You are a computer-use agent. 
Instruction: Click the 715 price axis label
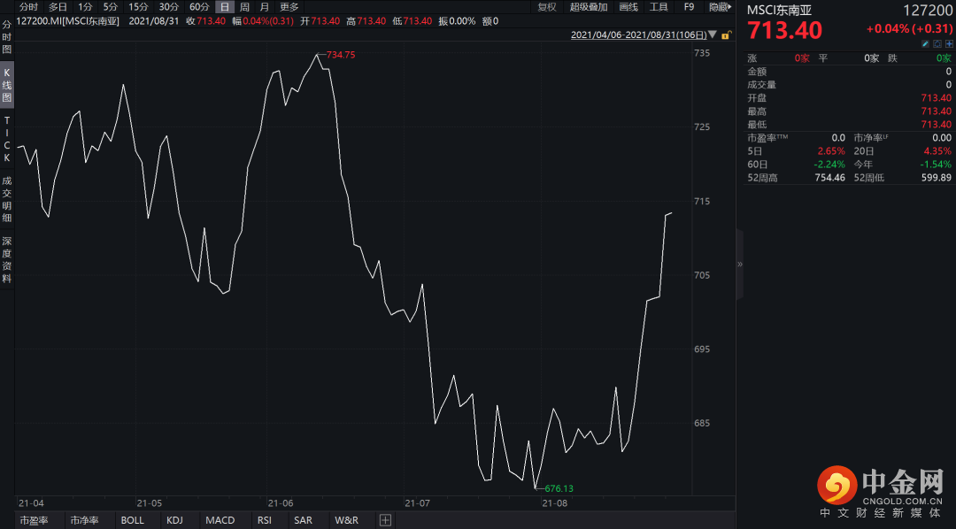(702, 201)
